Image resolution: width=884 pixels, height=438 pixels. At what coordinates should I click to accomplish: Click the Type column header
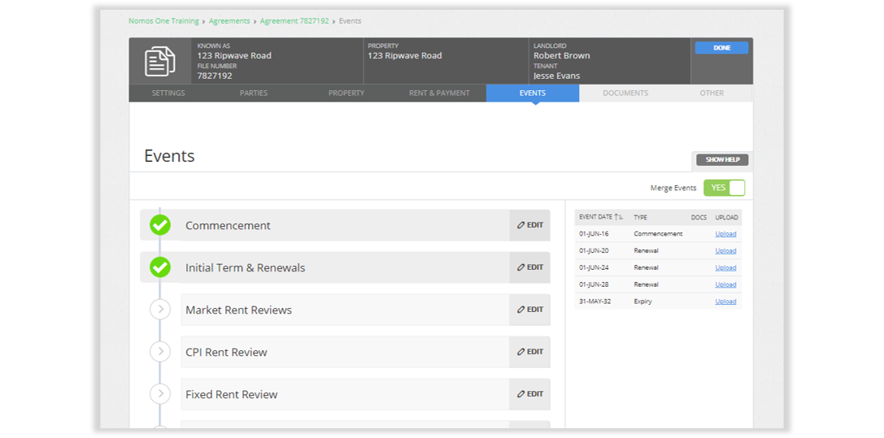click(640, 217)
